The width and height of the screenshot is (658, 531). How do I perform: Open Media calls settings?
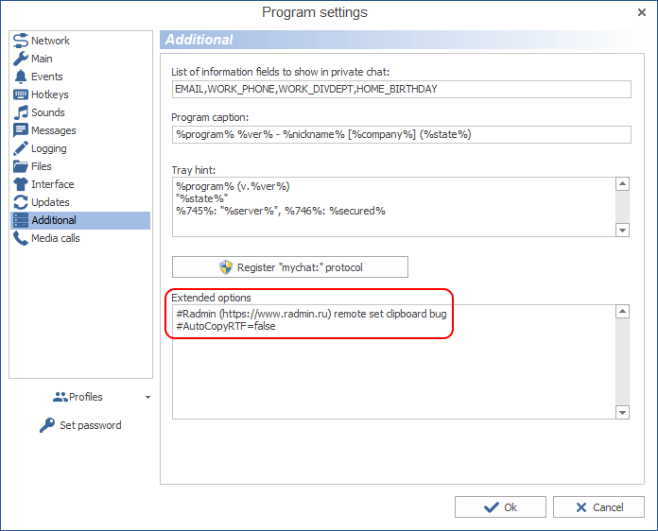pyautogui.click(x=56, y=238)
